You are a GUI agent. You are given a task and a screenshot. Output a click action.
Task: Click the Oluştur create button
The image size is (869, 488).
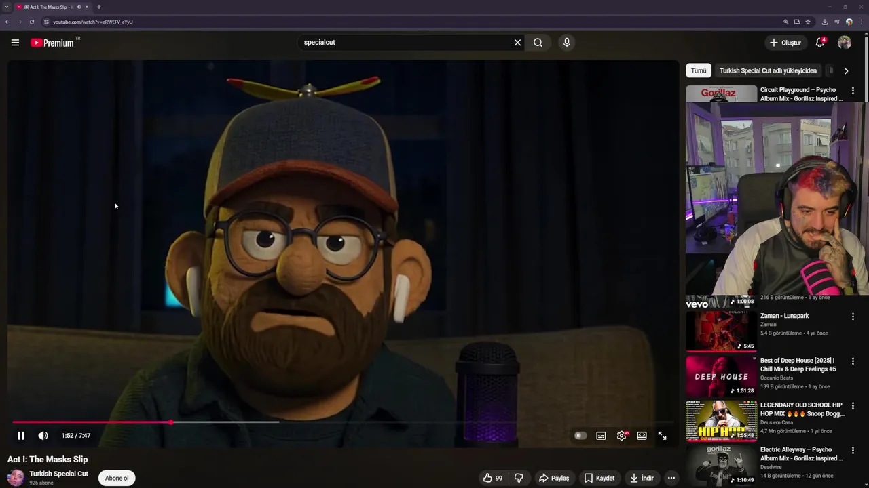pos(785,43)
